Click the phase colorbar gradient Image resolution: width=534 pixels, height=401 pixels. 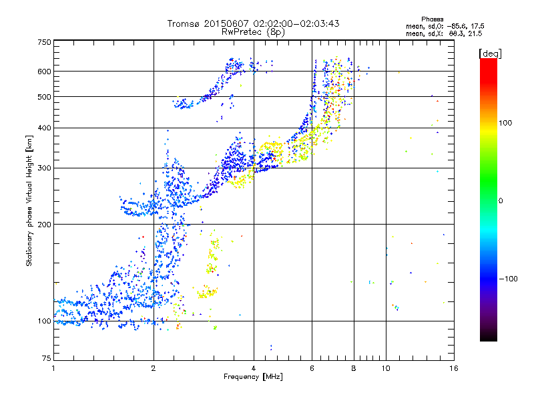click(489, 199)
